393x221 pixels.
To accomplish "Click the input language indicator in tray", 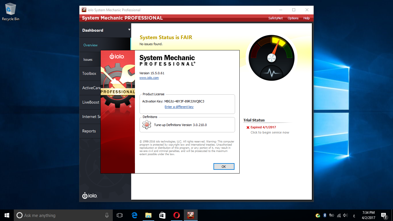I will (x=354, y=216).
